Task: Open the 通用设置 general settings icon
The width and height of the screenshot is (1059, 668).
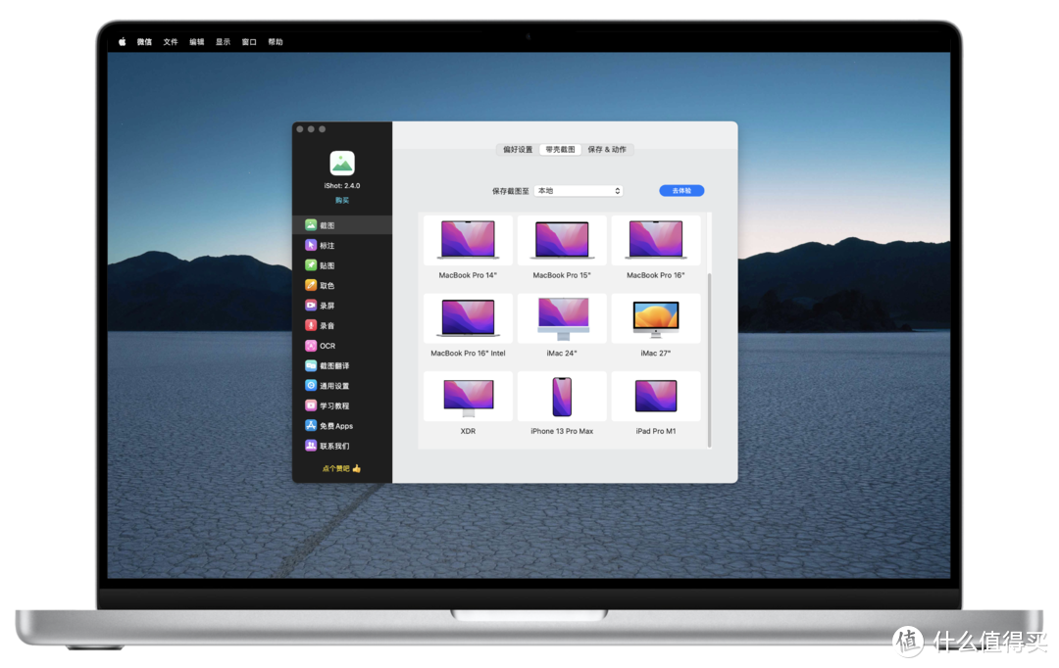Action: [x=311, y=385]
